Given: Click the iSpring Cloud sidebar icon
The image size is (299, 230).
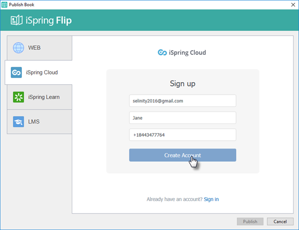Looking at the screenshot, I should pyautogui.click(x=16, y=72).
